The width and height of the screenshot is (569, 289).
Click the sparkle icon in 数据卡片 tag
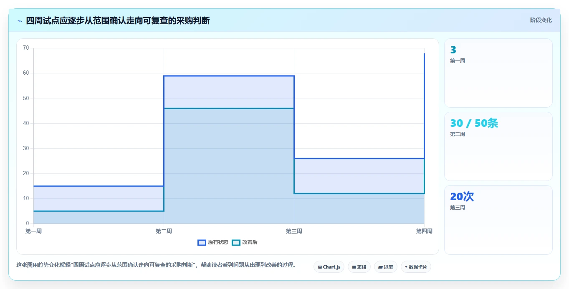point(406,267)
